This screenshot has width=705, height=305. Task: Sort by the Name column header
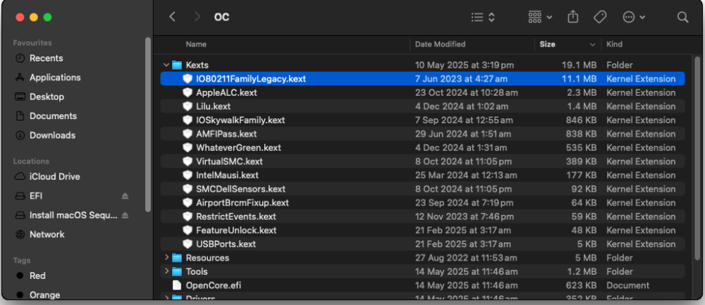point(196,44)
